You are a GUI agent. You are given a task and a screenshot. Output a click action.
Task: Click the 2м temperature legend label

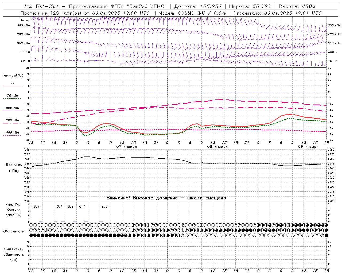tap(13, 83)
